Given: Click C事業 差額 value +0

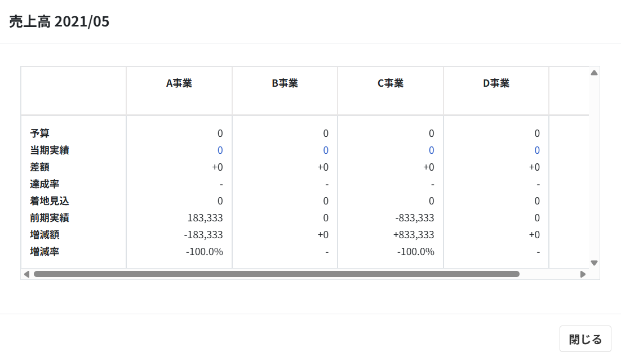Looking at the screenshot, I should 428,167.
